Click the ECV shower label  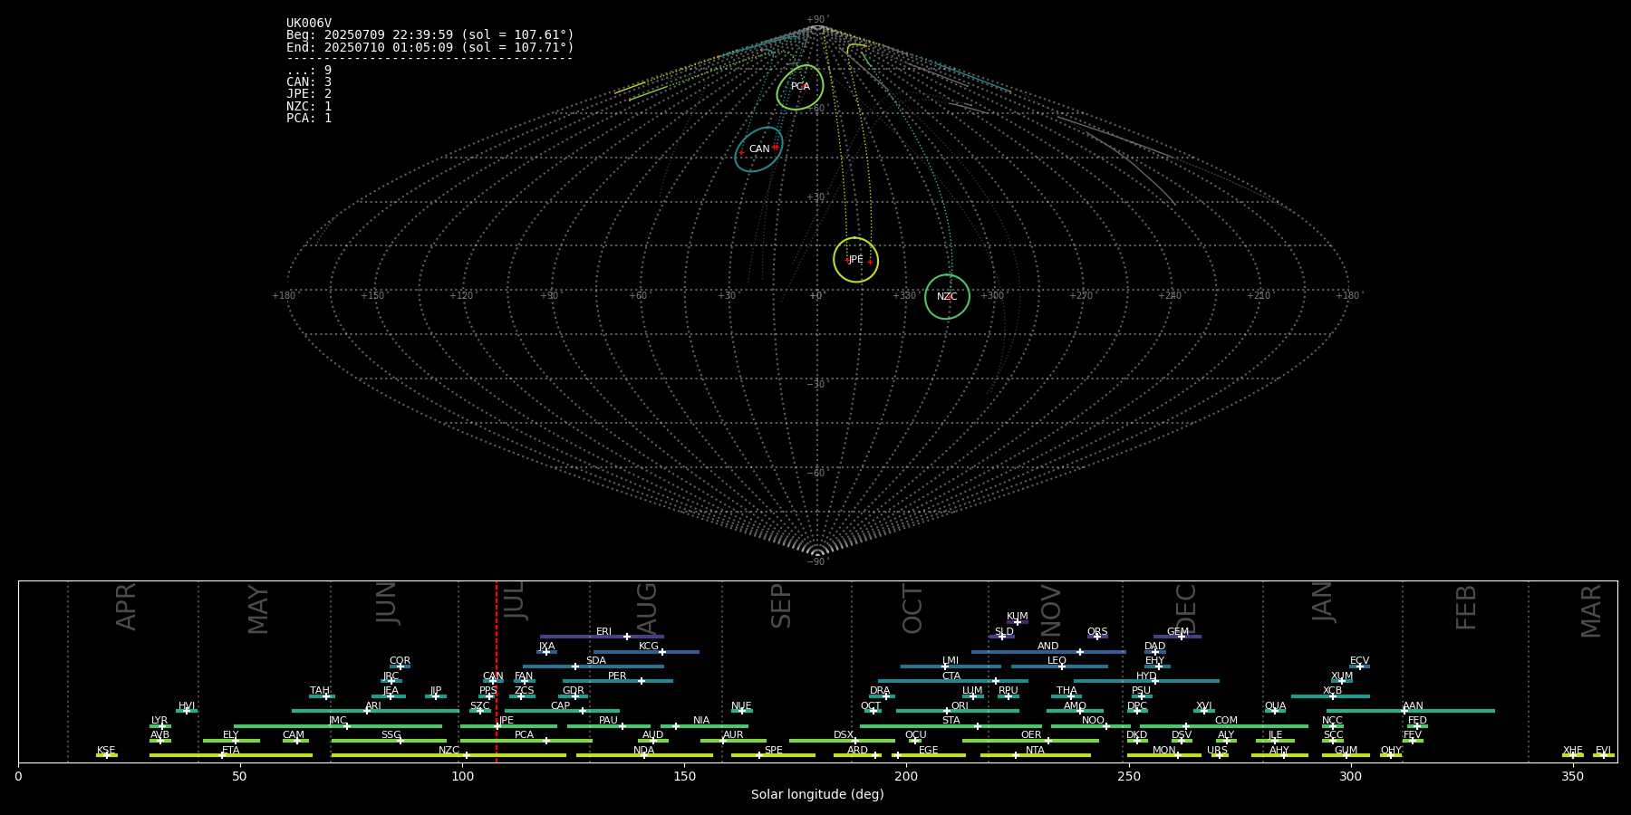point(1360,661)
